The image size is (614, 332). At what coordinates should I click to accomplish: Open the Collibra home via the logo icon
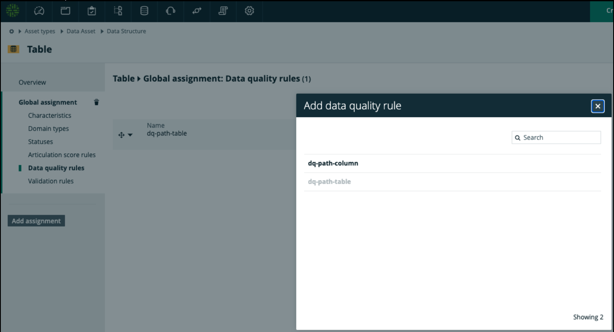[13, 11]
